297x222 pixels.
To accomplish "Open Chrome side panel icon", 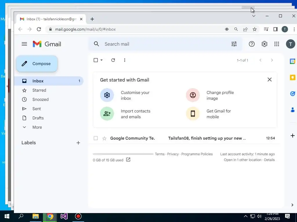I will 276,29.
